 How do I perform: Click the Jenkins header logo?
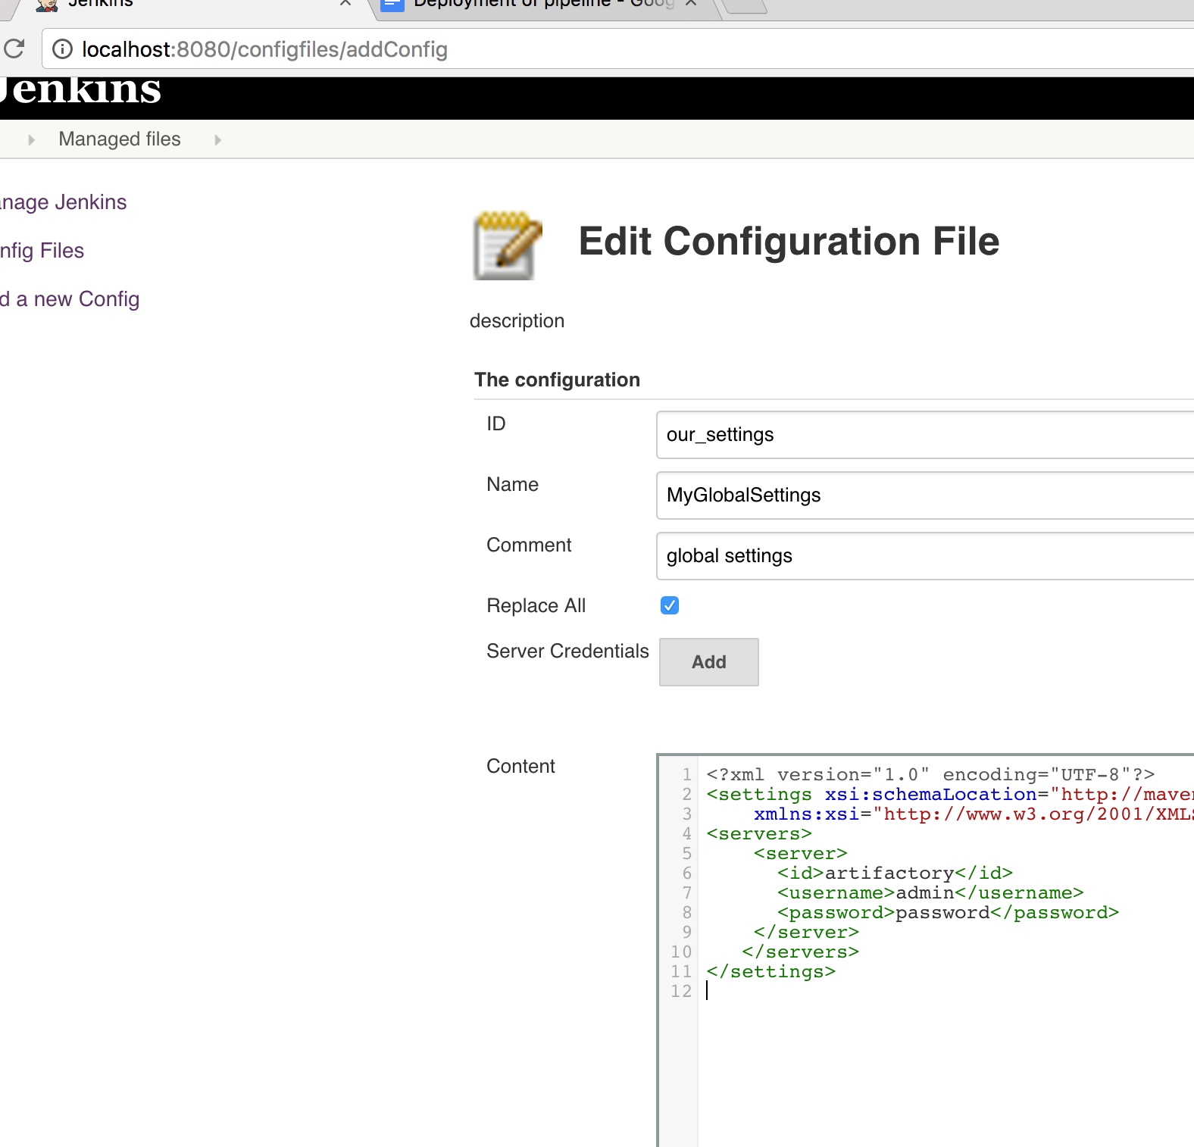click(81, 91)
